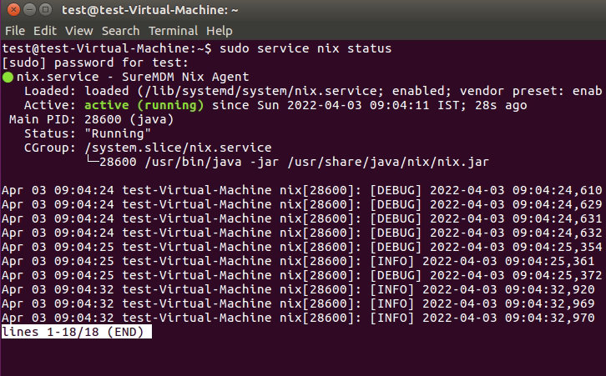Maximize the terminal window

[x=47, y=10]
